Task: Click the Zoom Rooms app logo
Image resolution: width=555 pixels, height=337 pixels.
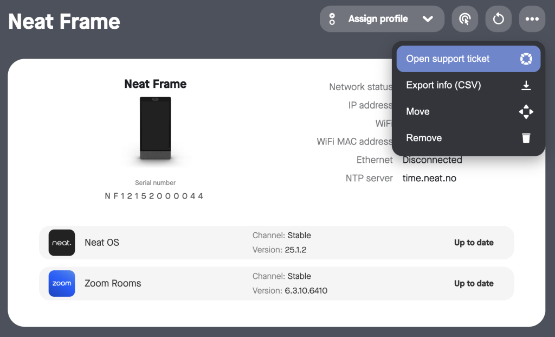Action: [x=62, y=283]
